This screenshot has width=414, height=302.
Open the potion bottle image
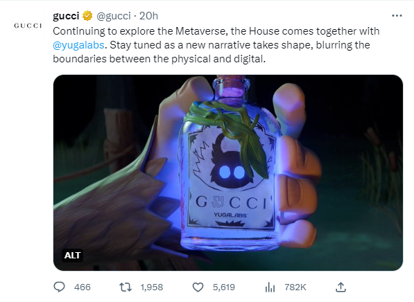click(228, 172)
